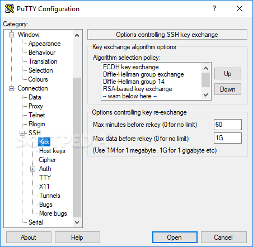Click the category tree scrollbar thumb
Image resolution: width=253 pixels, height=247 pixels.
(77, 148)
